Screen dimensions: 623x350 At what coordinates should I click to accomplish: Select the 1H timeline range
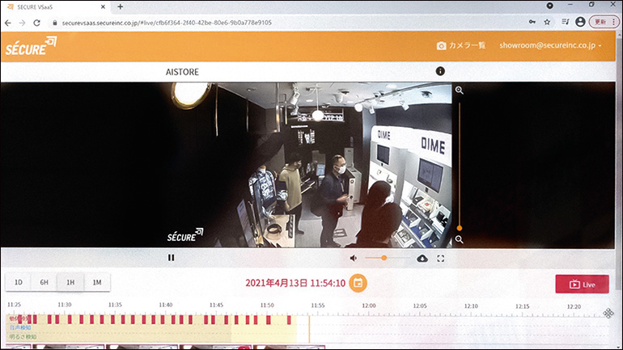(x=70, y=282)
